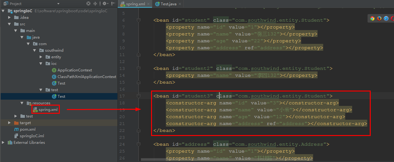
Task: Fold the student3 bean at line 17
Action: pyautogui.click(x=138, y=96)
